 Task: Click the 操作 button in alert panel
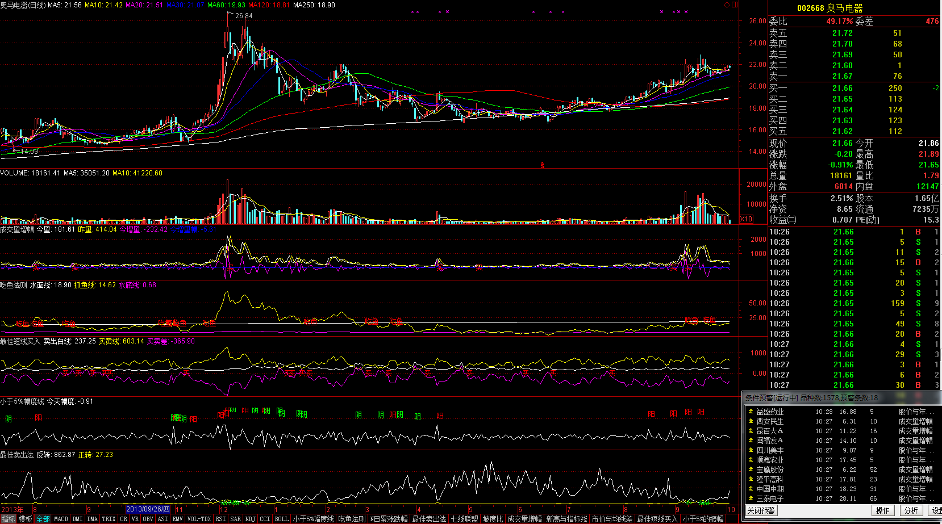pyautogui.click(x=882, y=510)
